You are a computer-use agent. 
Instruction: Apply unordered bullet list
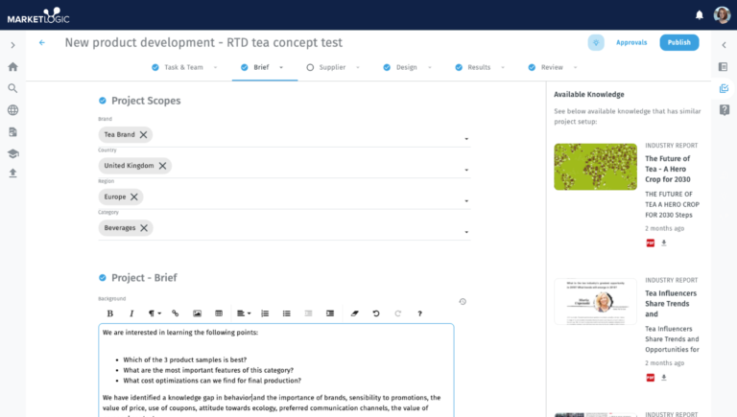pos(287,313)
